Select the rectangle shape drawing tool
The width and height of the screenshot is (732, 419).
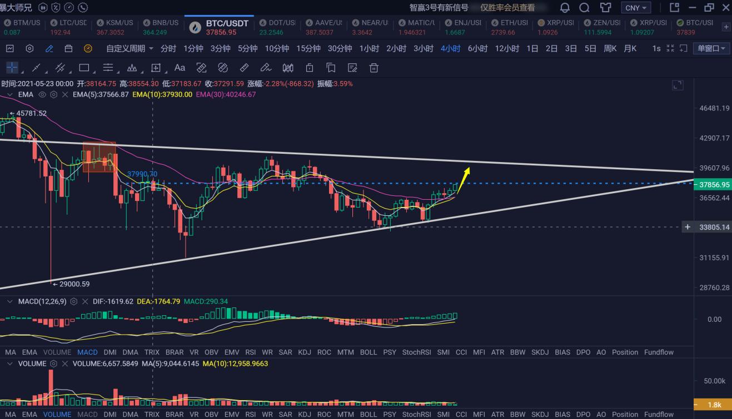[x=84, y=68]
